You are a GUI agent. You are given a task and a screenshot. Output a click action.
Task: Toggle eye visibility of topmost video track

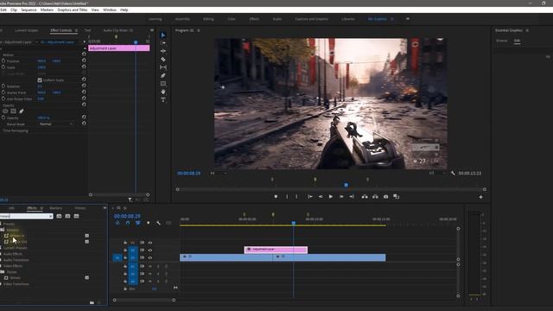coord(150,243)
